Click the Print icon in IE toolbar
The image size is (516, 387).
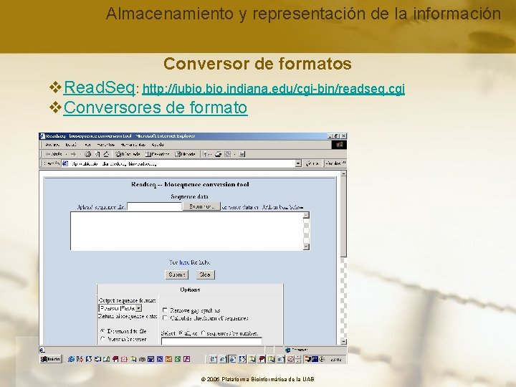218,154
